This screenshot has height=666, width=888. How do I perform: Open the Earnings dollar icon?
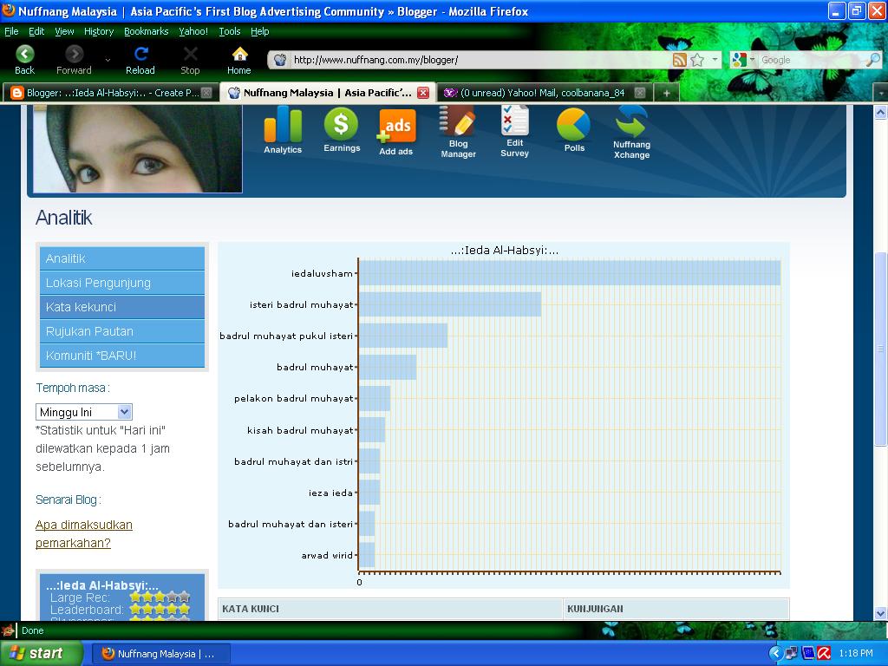pos(342,130)
